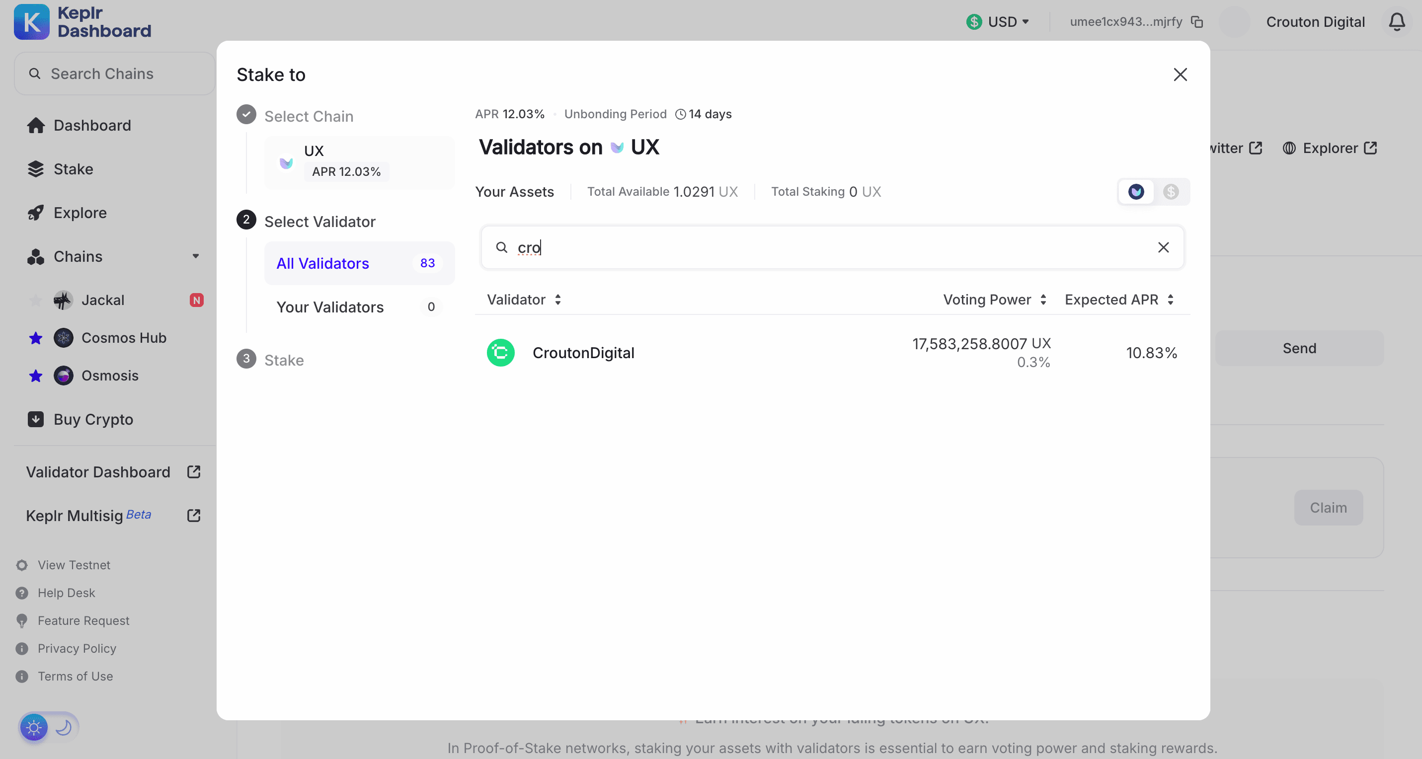Screen dimensions: 1422x759
Task: Sort by the Voting Power column arrows
Action: [1043, 299]
